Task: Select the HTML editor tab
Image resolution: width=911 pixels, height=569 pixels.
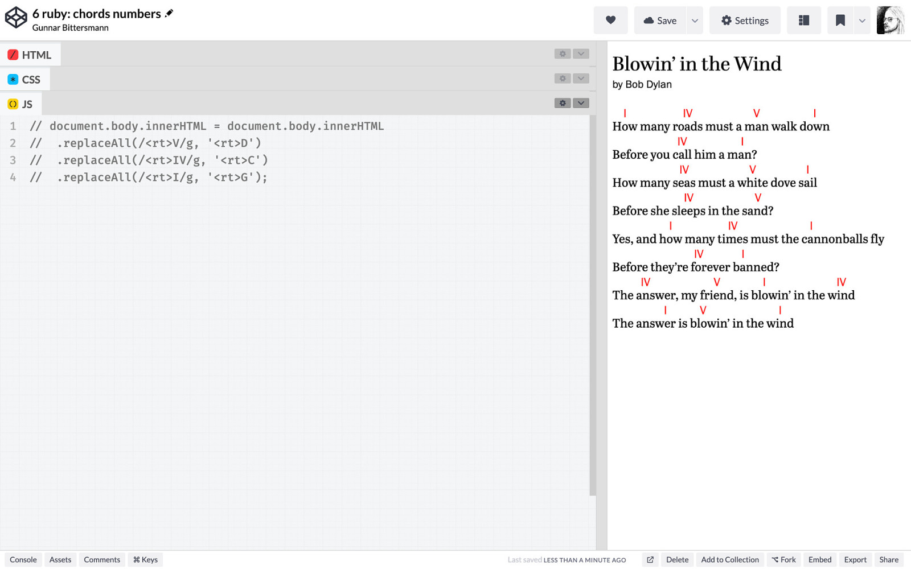Action: [30, 55]
